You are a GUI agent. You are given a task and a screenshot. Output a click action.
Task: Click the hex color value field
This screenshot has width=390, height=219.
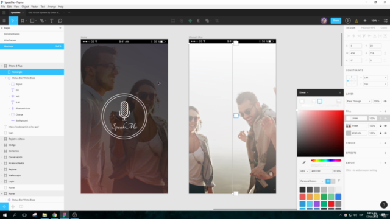point(321,171)
